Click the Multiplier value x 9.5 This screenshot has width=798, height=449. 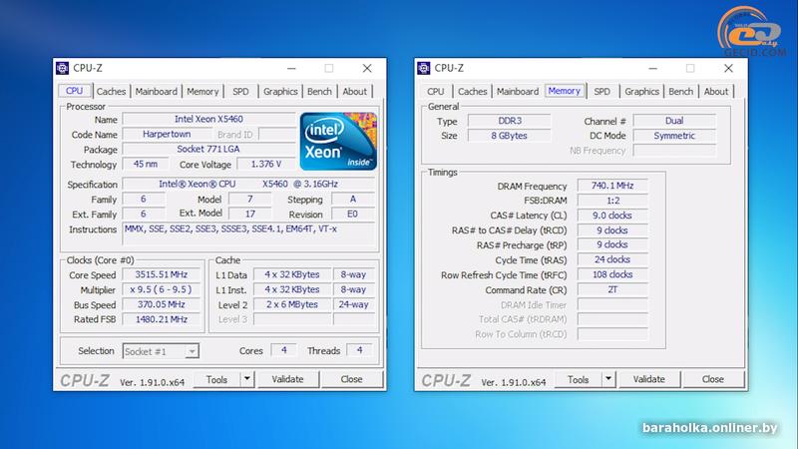(x=162, y=289)
